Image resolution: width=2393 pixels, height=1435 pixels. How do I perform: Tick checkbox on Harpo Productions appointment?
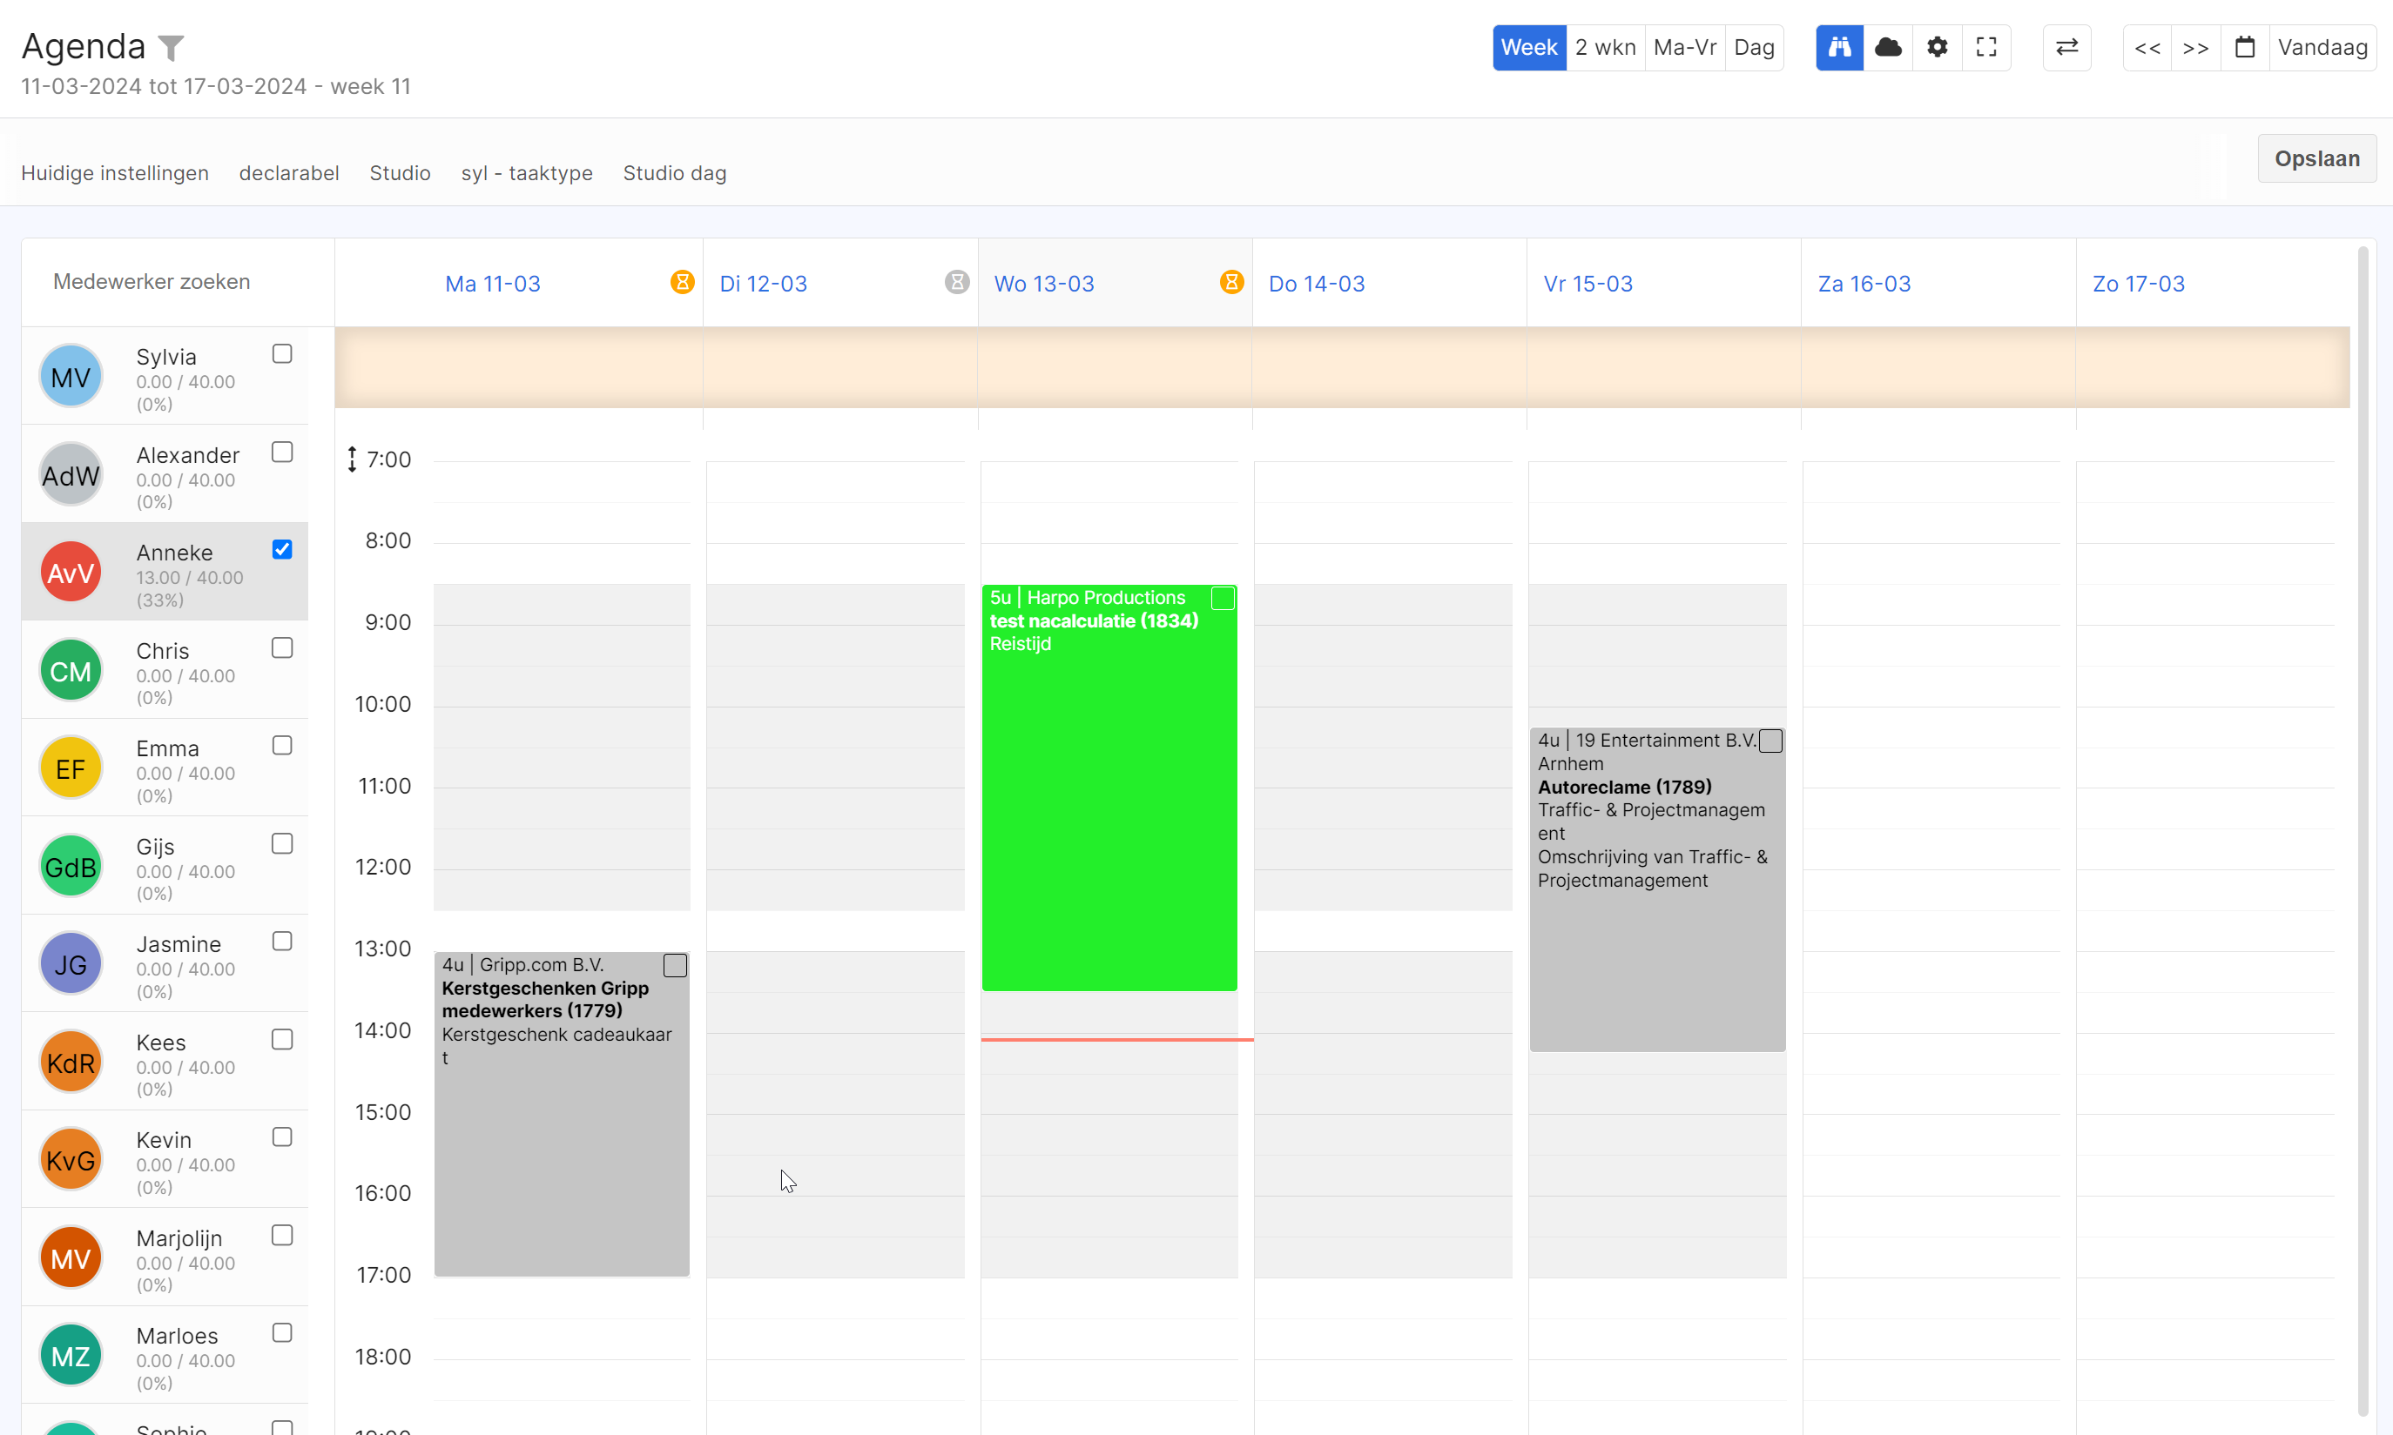coord(1223,599)
